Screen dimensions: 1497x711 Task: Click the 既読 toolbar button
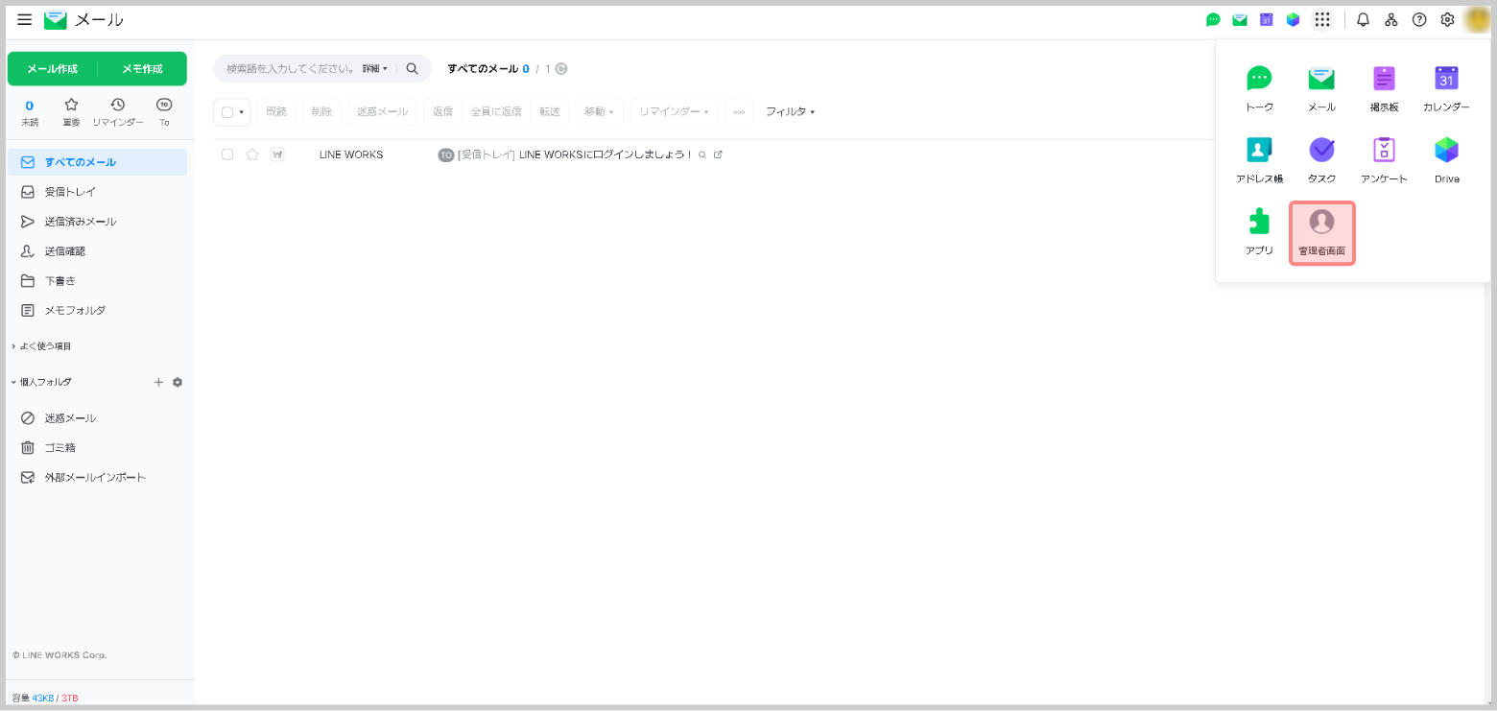click(276, 112)
